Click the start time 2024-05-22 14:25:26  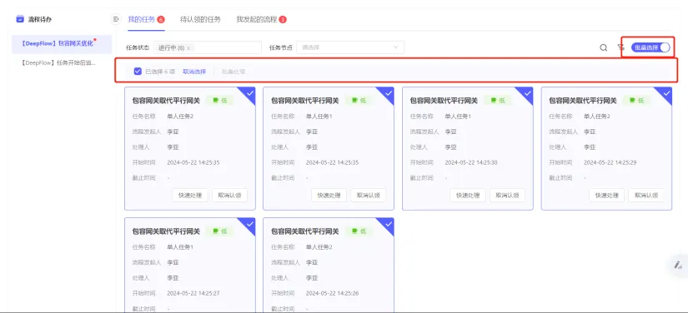point(332,293)
